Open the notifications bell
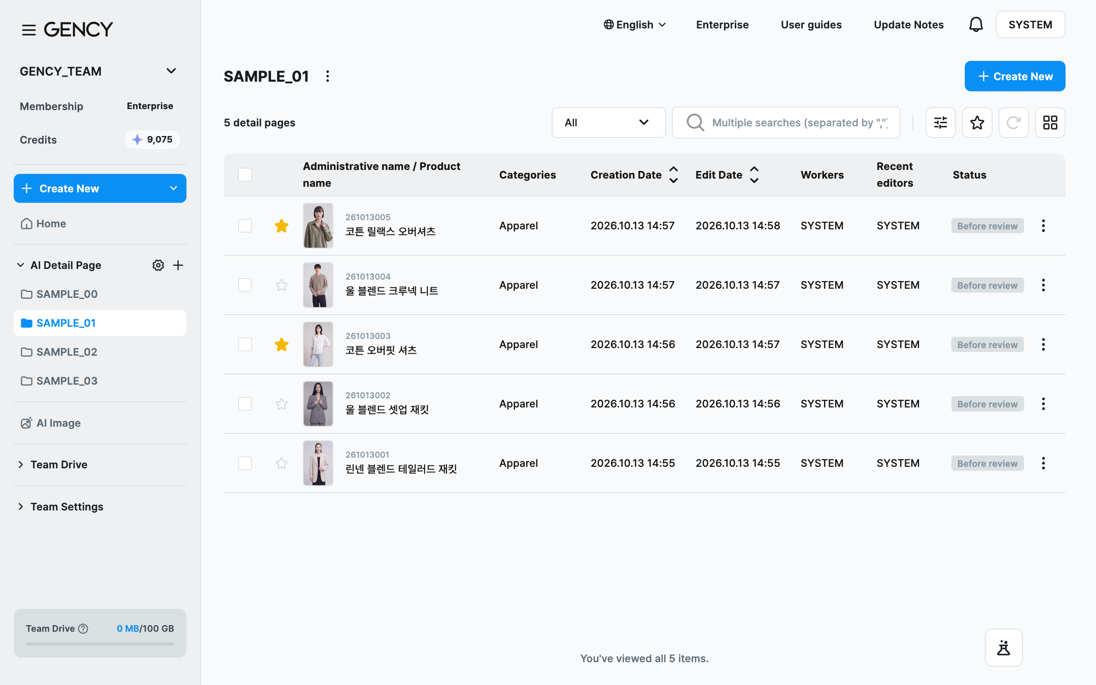Image resolution: width=1096 pixels, height=685 pixels. [x=976, y=24]
